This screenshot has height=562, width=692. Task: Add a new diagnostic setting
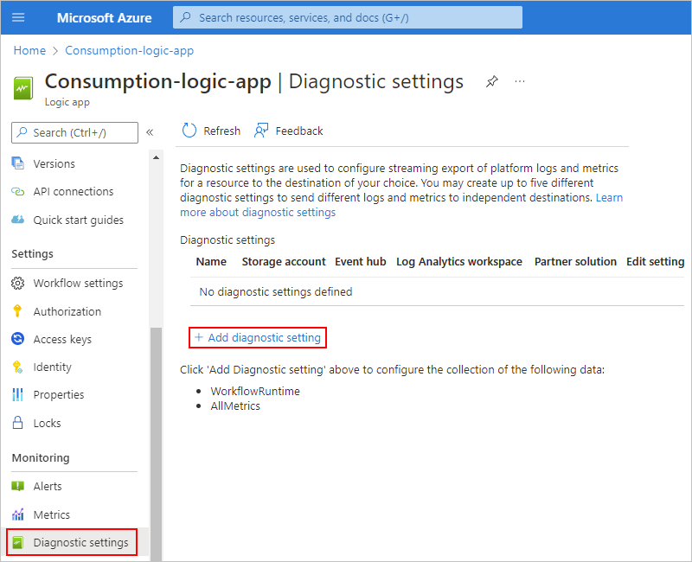coord(257,337)
